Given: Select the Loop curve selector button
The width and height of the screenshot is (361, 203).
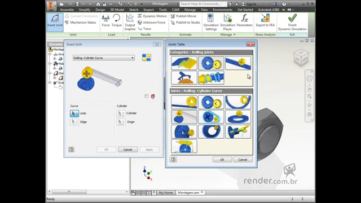Looking at the screenshot, I should [x=74, y=113].
